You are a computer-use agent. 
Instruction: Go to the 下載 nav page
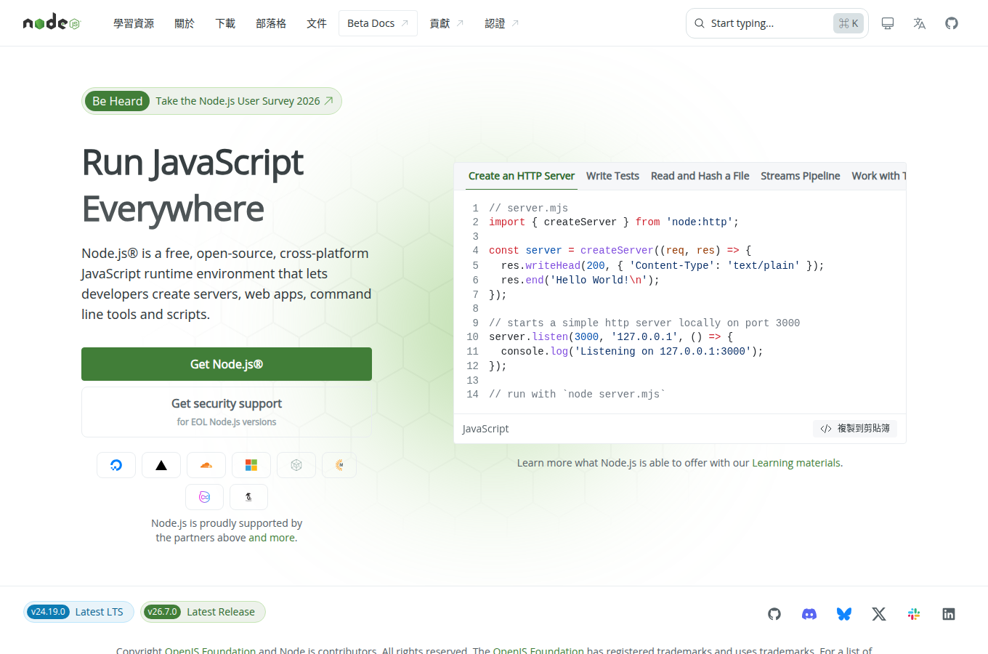225,23
